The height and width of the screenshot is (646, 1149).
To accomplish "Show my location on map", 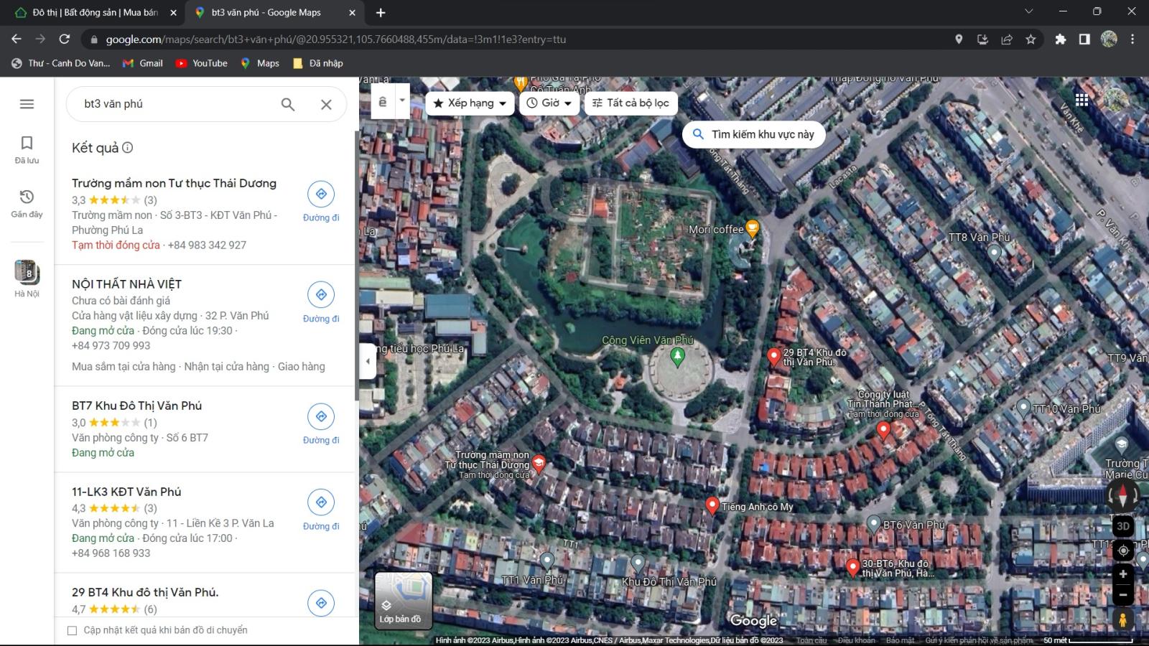I will click(1123, 551).
